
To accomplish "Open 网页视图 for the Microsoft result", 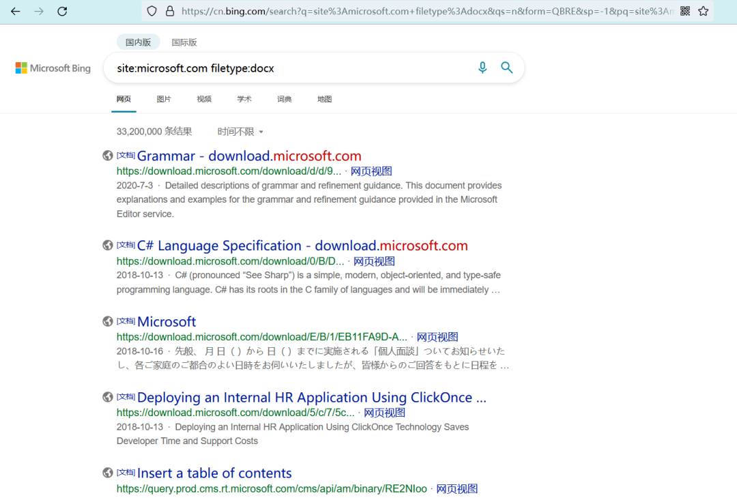I will (x=437, y=337).
